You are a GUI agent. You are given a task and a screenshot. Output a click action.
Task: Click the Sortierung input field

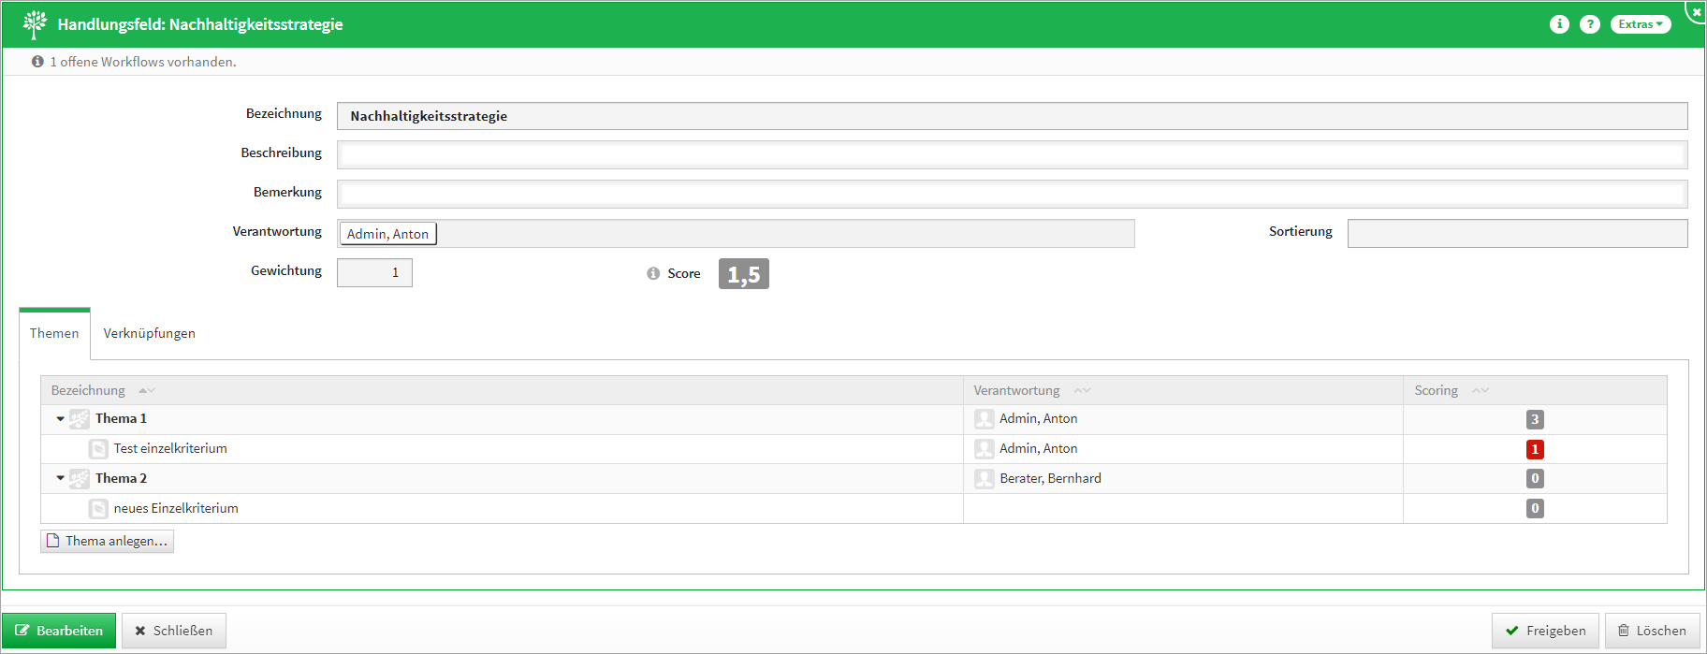[x=1517, y=234]
